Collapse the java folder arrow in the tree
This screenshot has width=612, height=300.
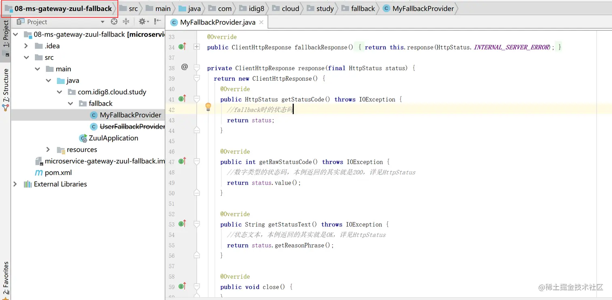pyautogui.click(x=48, y=81)
